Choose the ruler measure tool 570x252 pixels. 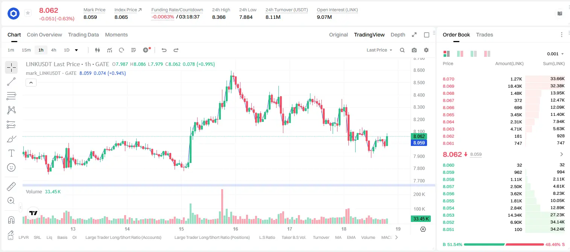[11, 187]
